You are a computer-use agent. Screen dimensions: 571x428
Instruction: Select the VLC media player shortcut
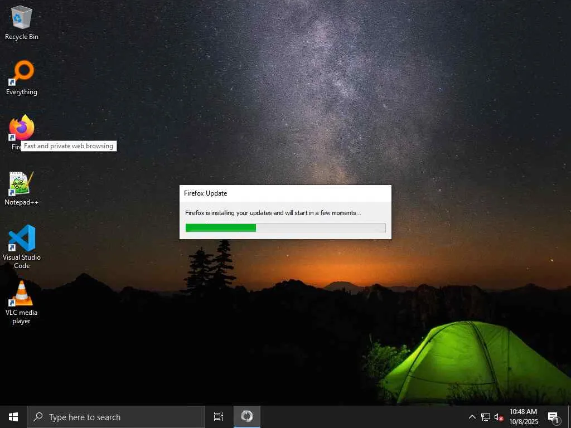[x=22, y=302]
